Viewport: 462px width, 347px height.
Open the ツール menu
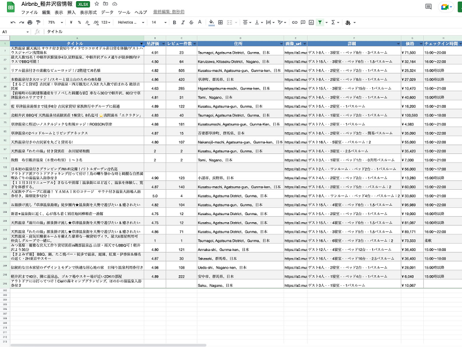[124, 12]
